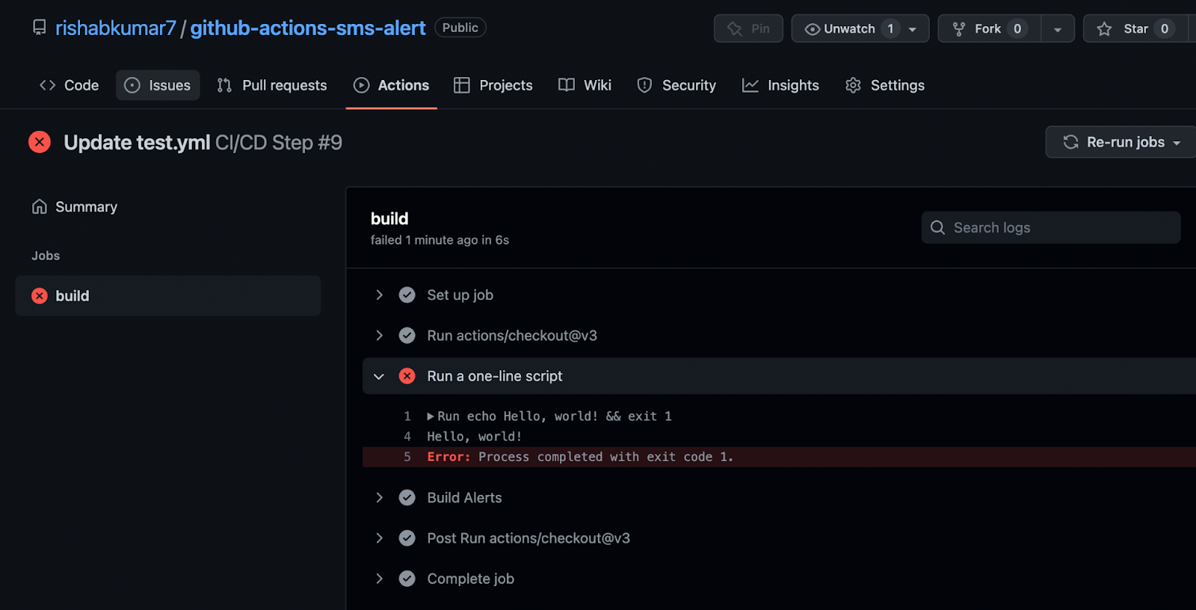
Task: Go to the Pull requests tab
Action: pyautogui.click(x=272, y=85)
